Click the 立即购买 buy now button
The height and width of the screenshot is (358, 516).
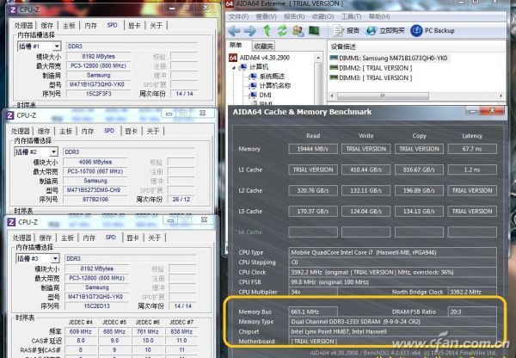point(384,30)
